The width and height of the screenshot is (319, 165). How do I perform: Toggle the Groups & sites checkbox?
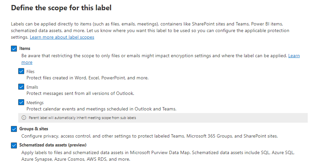[x=14, y=129]
